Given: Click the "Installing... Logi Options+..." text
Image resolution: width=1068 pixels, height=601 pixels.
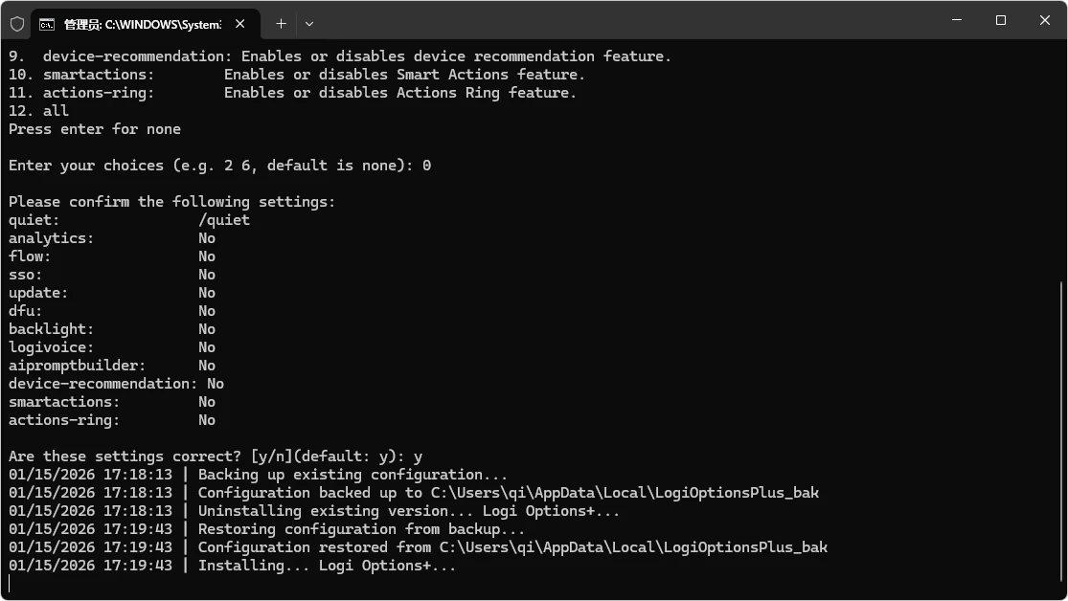Looking at the screenshot, I should tap(327, 566).
